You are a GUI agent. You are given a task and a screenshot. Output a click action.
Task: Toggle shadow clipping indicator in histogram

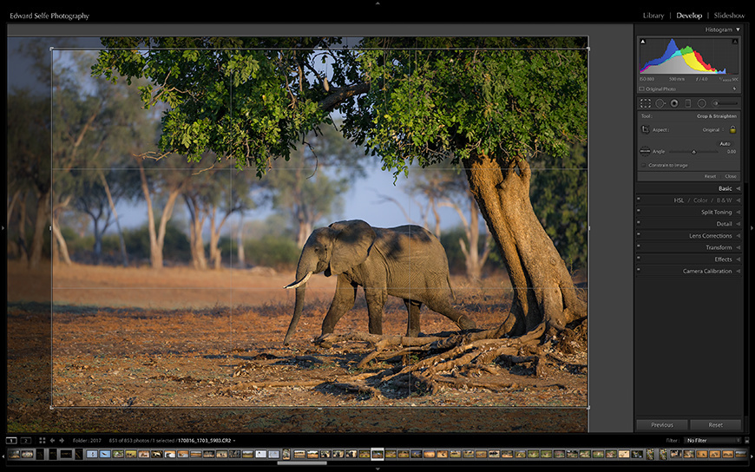643,42
